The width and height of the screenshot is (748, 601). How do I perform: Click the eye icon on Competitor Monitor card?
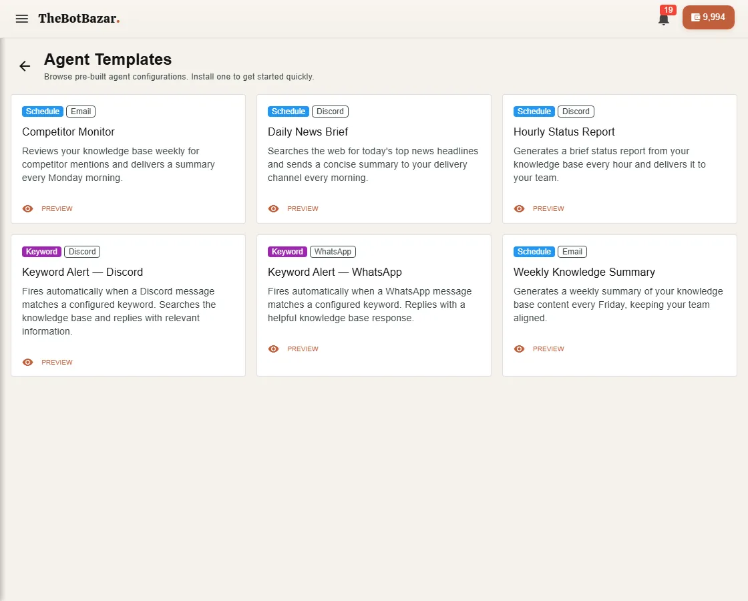click(x=27, y=208)
